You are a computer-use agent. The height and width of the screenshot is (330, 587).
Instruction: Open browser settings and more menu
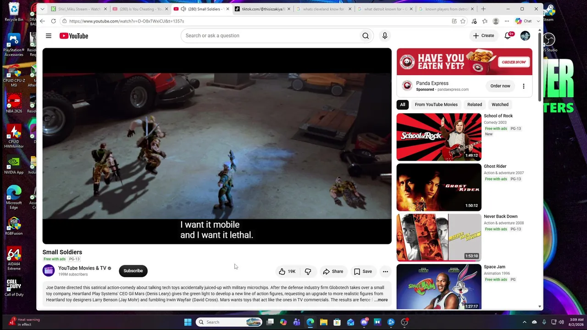click(x=507, y=21)
